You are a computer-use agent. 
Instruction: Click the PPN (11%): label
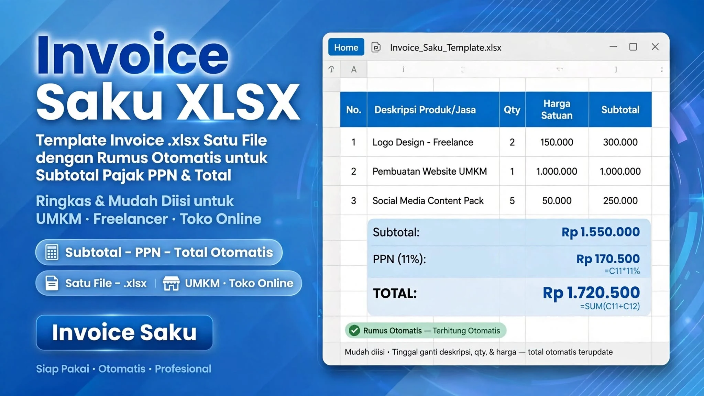[x=399, y=259]
